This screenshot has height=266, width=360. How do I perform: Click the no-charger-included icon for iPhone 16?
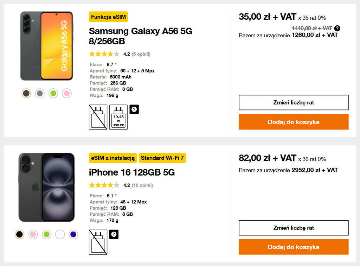point(98,242)
